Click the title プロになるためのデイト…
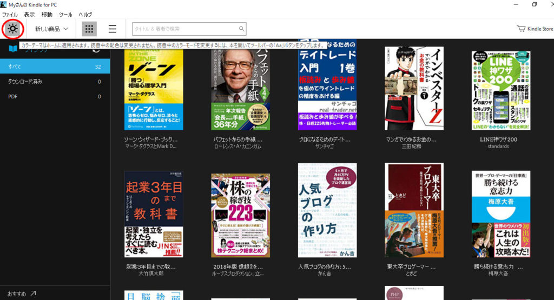This screenshot has height=300, width=554. click(x=325, y=139)
